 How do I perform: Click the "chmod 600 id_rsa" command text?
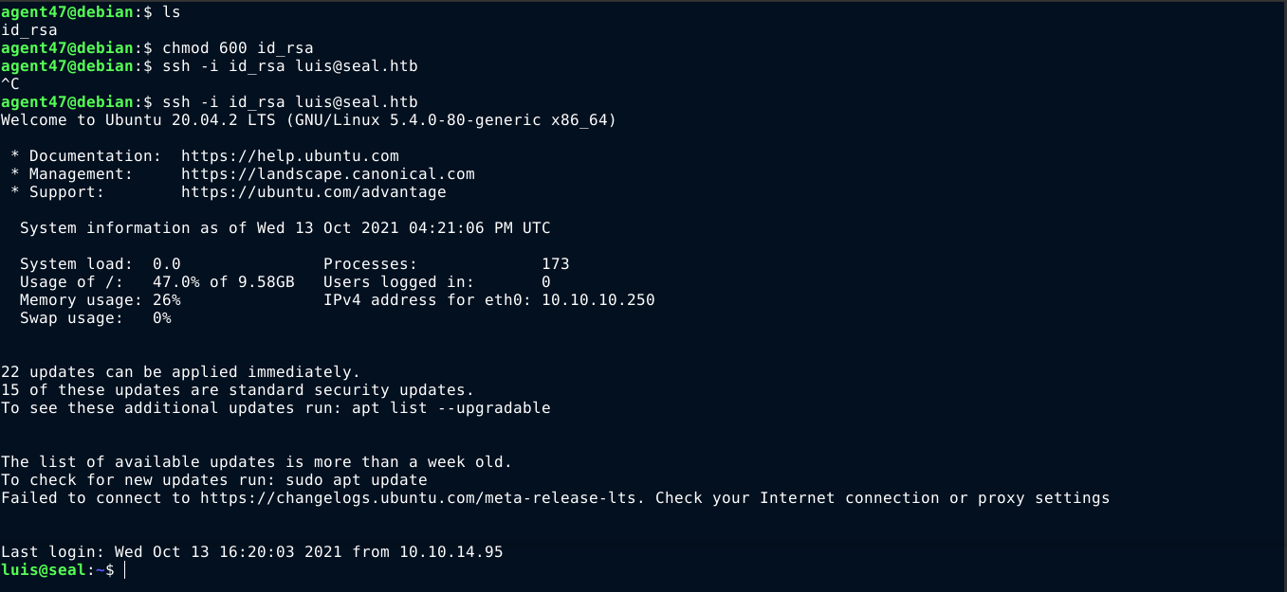click(x=237, y=48)
